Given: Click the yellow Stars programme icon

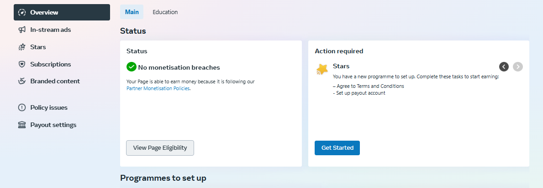Looking at the screenshot, I should click(x=322, y=69).
